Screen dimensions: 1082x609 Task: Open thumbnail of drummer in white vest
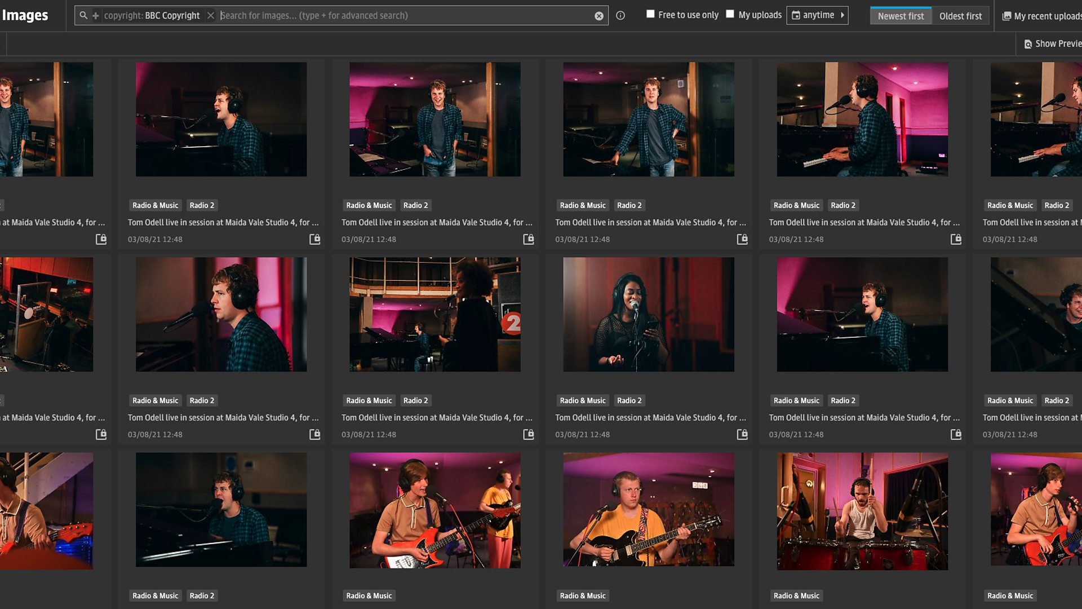coord(862,511)
